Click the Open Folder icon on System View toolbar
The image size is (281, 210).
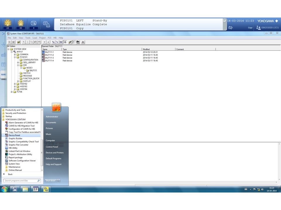point(18,42)
